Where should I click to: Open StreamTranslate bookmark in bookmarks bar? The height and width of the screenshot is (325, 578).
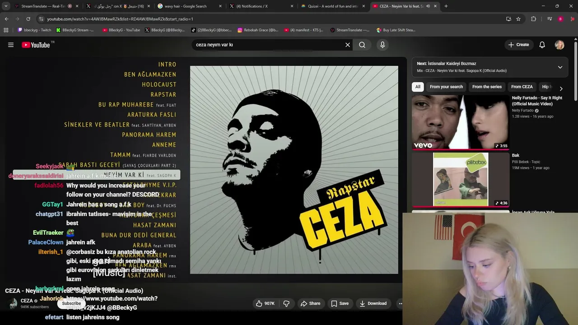pos(350,30)
